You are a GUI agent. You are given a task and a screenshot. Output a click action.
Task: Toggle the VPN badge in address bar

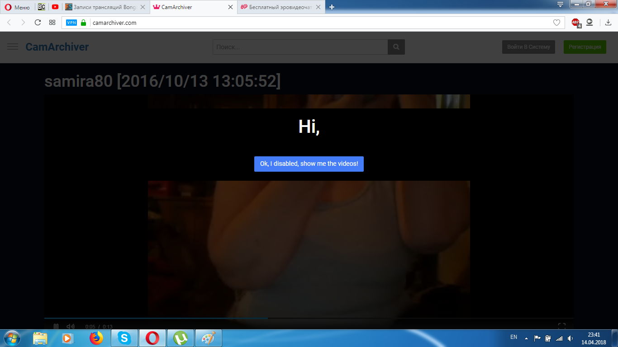pyautogui.click(x=71, y=23)
